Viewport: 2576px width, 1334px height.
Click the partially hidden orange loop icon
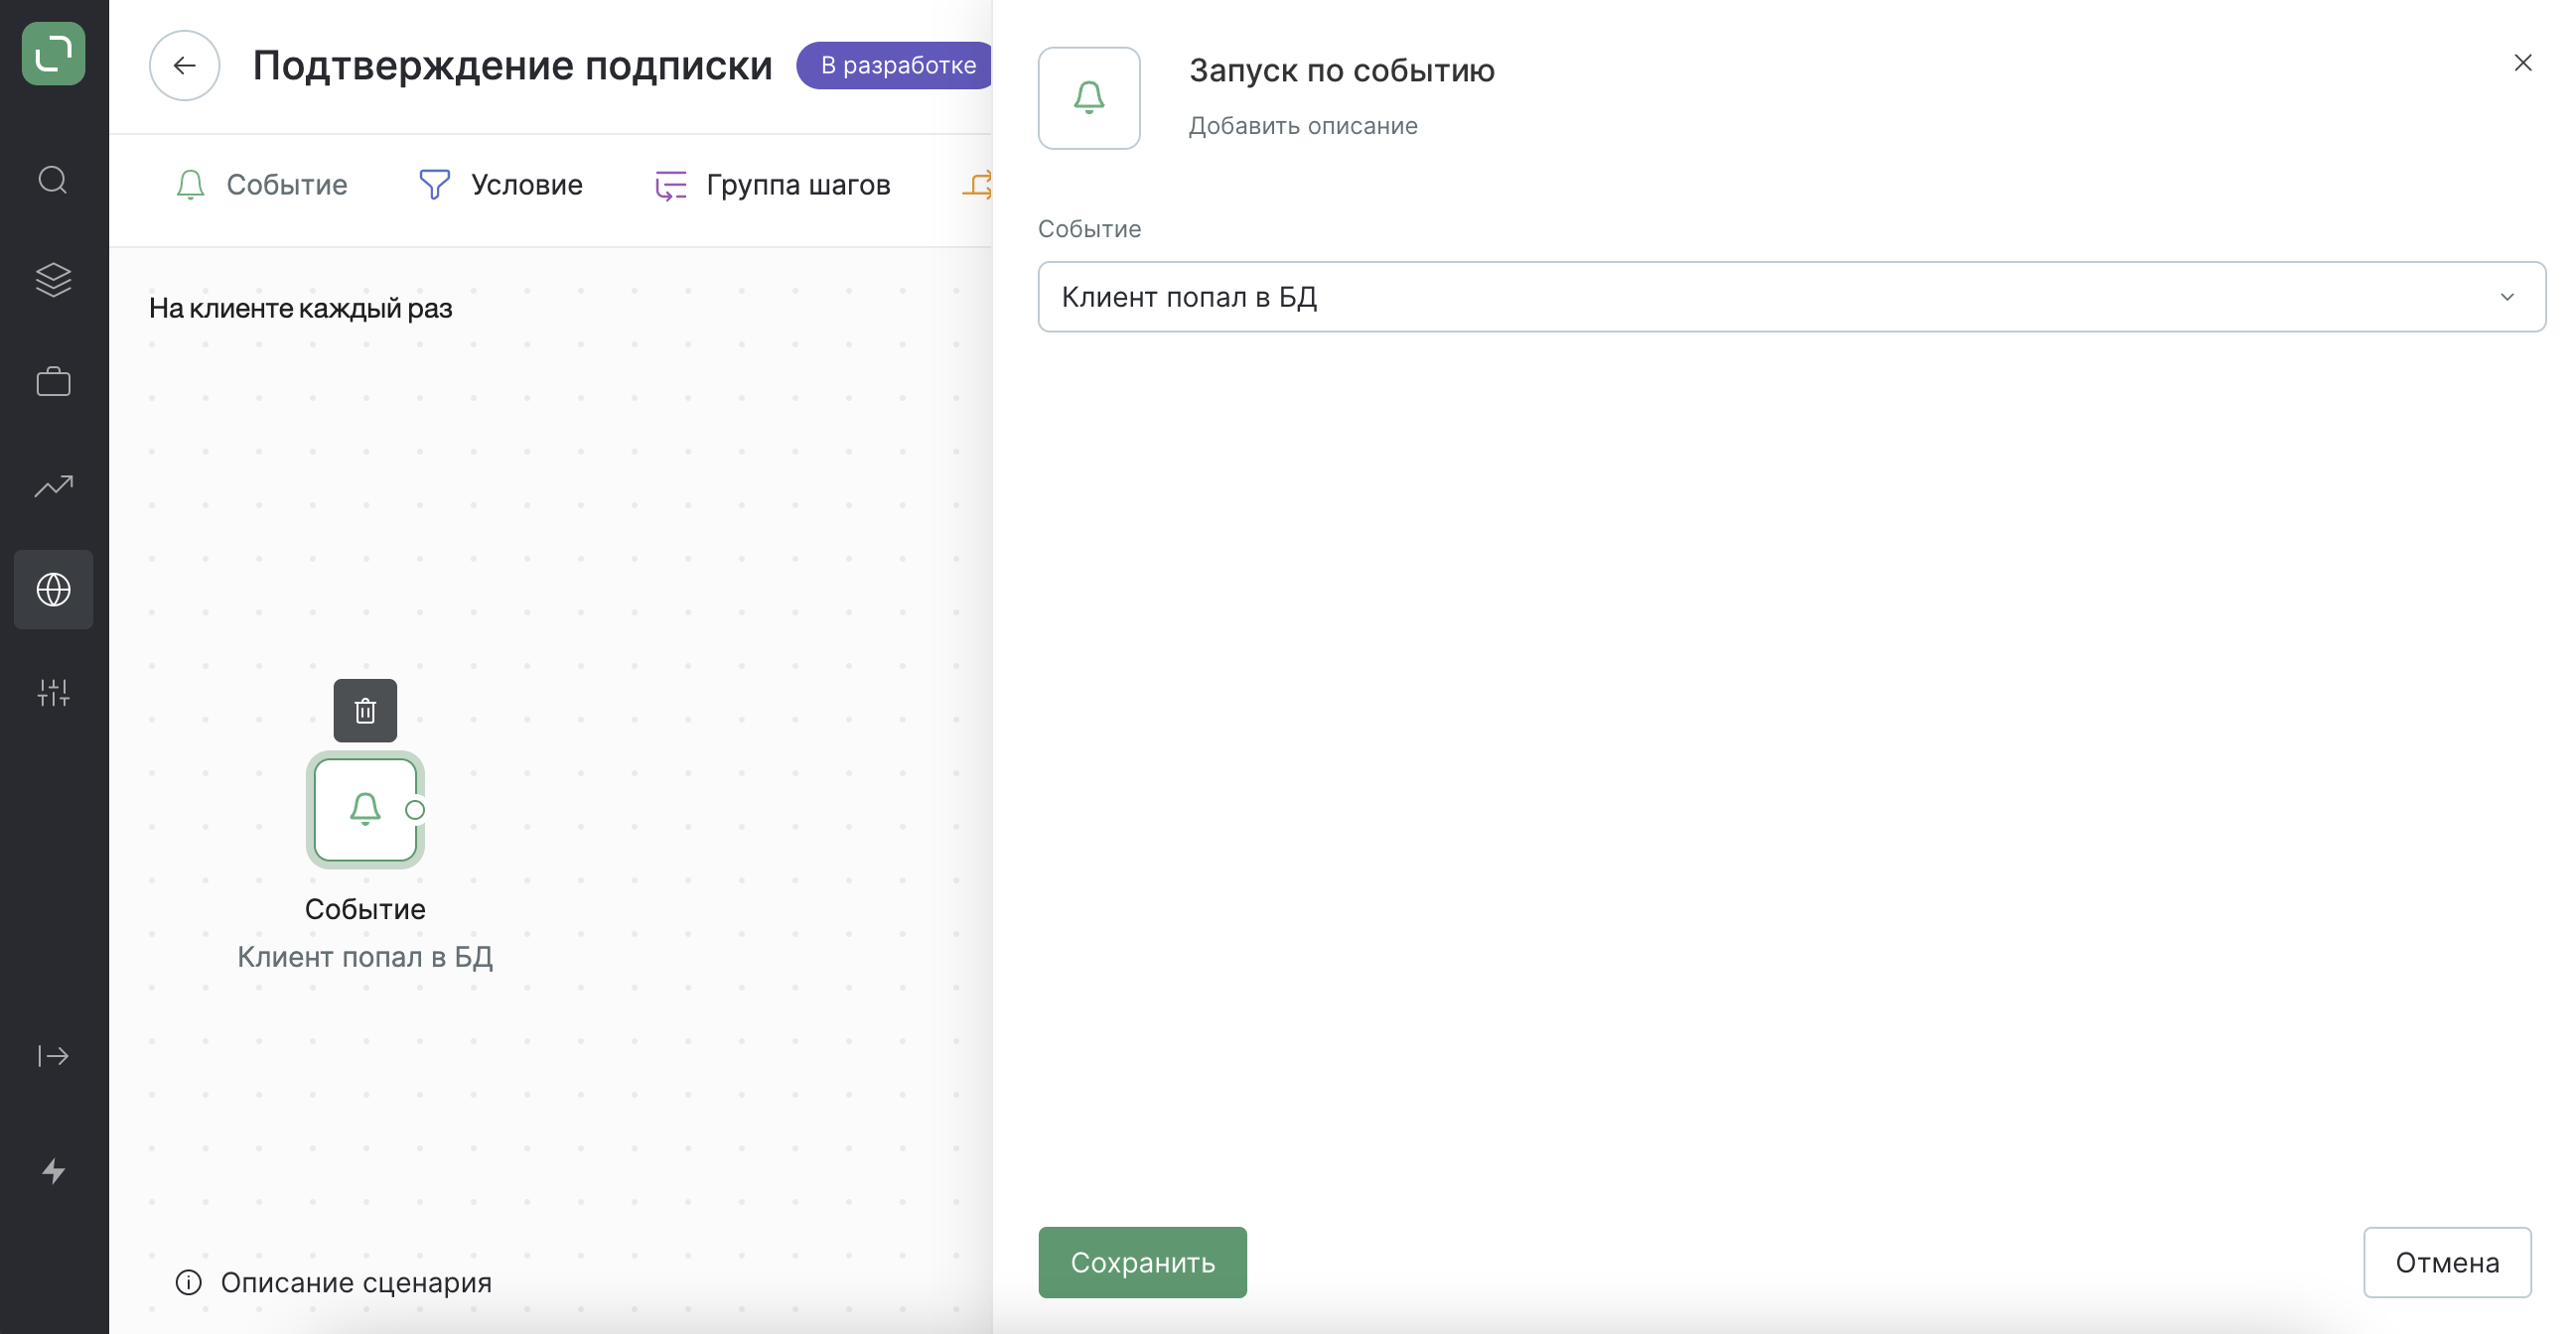(977, 185)
